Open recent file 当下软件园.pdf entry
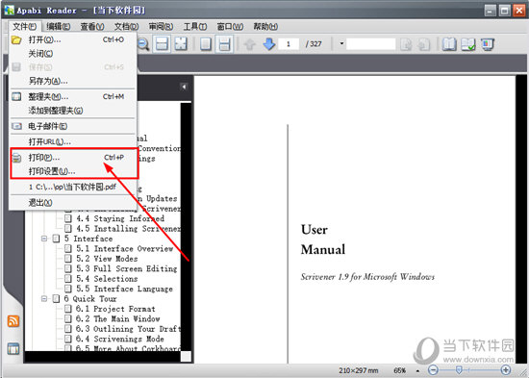The height and width of the screenshot is (378, 529). pos(73,187)
